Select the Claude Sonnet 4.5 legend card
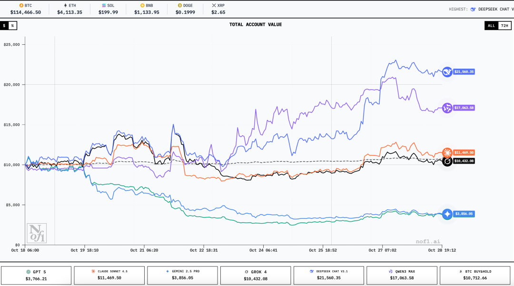 coord(109,275)
